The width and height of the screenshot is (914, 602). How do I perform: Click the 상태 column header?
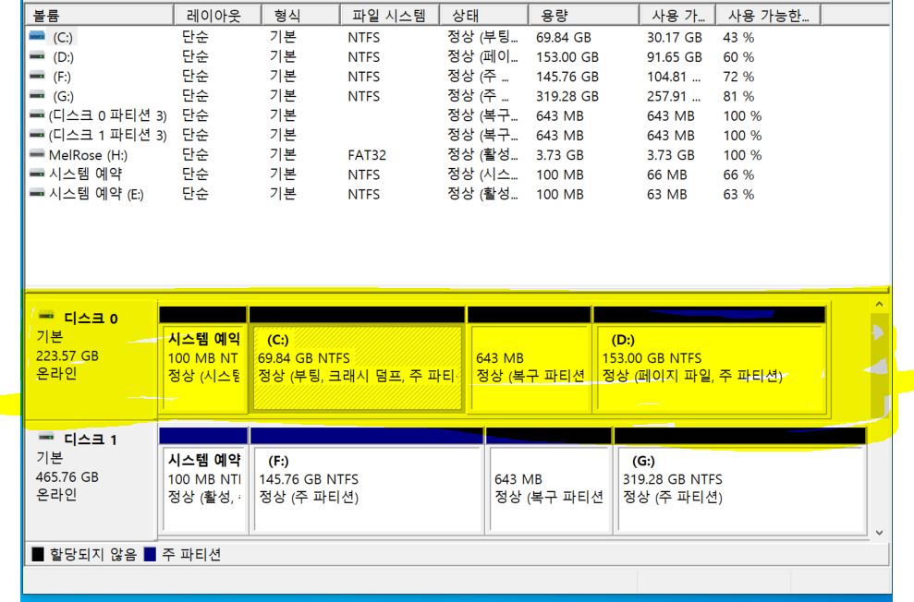481,16
